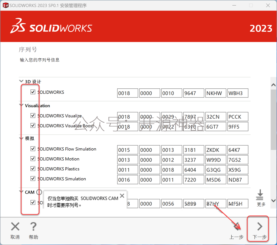Viewport: 277px width, 245px height.
Task: Click Motion serial field 7G52
Action: (x=238, y=160)
